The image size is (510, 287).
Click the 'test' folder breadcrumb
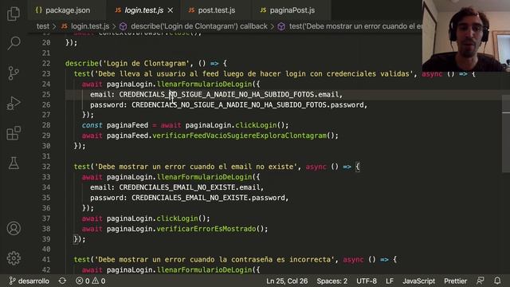(x=42, y=26)
